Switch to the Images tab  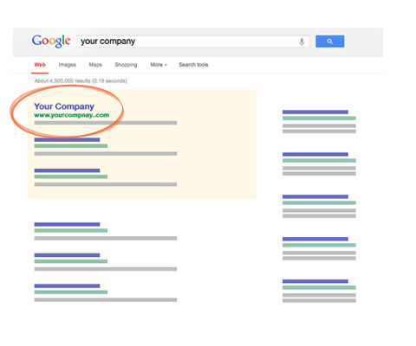pyautogui.click(x=68, y=65)
